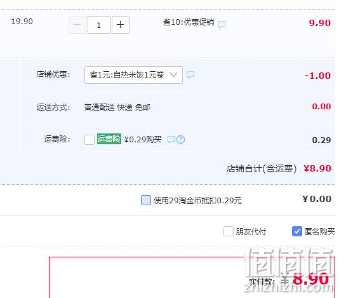The image size is (339, 298).
Task: Click the 匿名购买 label text
Action: (x=319, y=231)
